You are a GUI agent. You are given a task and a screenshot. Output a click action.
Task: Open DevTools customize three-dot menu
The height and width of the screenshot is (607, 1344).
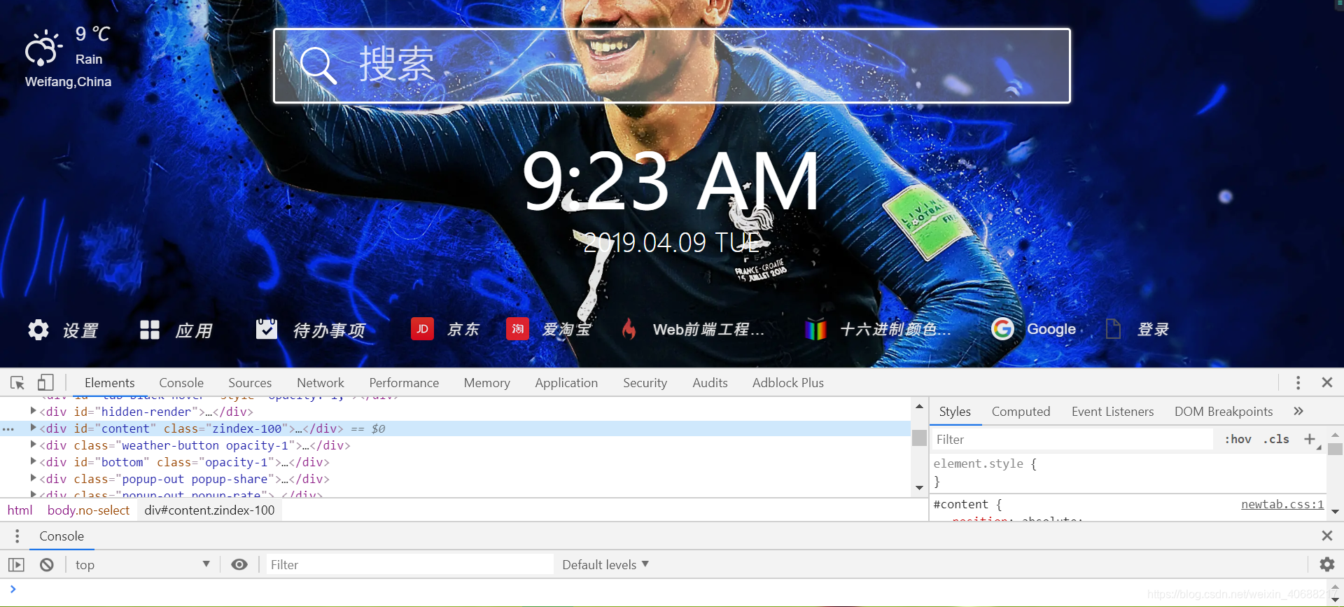(x=1298, y=383)
